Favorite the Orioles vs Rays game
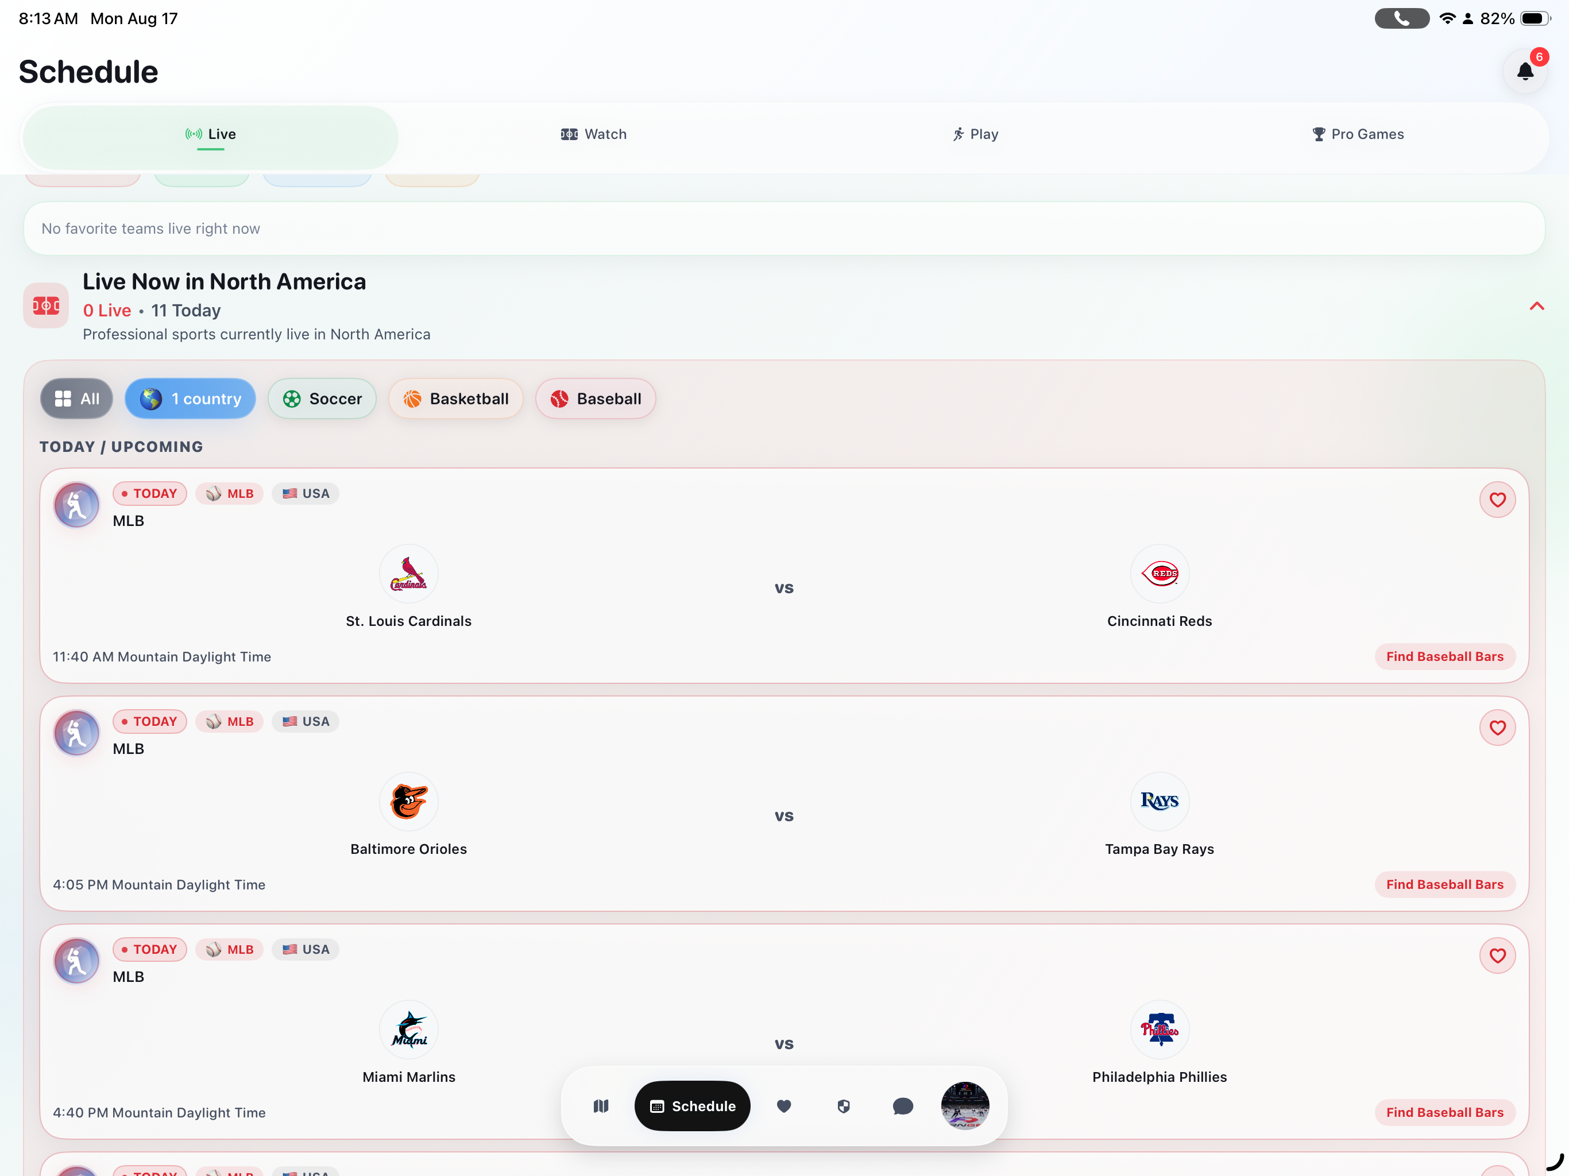 (1497, 728)
